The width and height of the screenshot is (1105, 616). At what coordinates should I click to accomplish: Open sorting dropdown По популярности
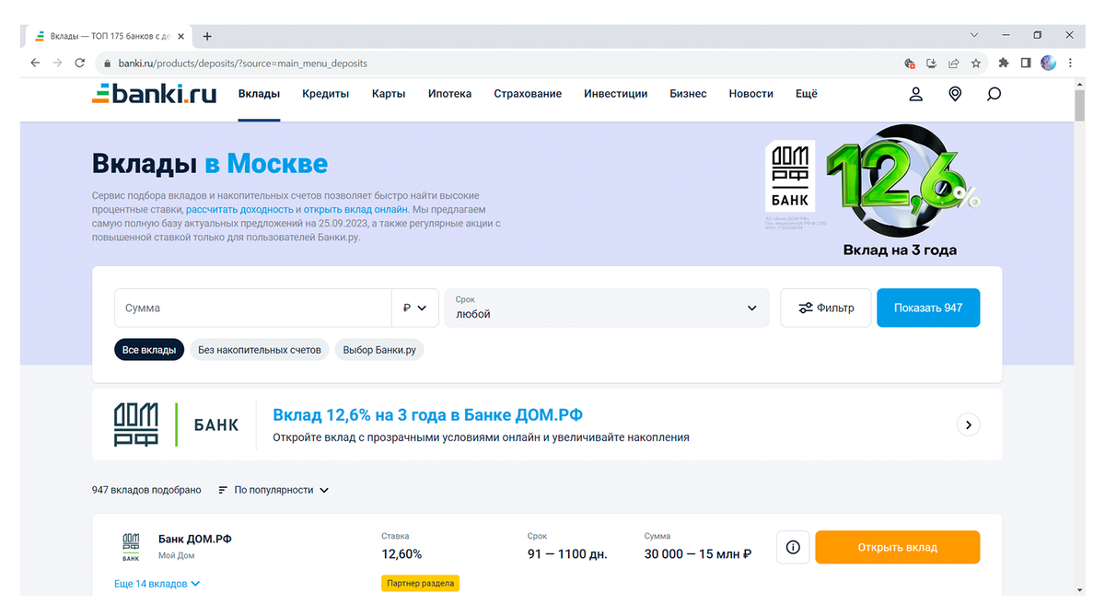click(273, 490)
